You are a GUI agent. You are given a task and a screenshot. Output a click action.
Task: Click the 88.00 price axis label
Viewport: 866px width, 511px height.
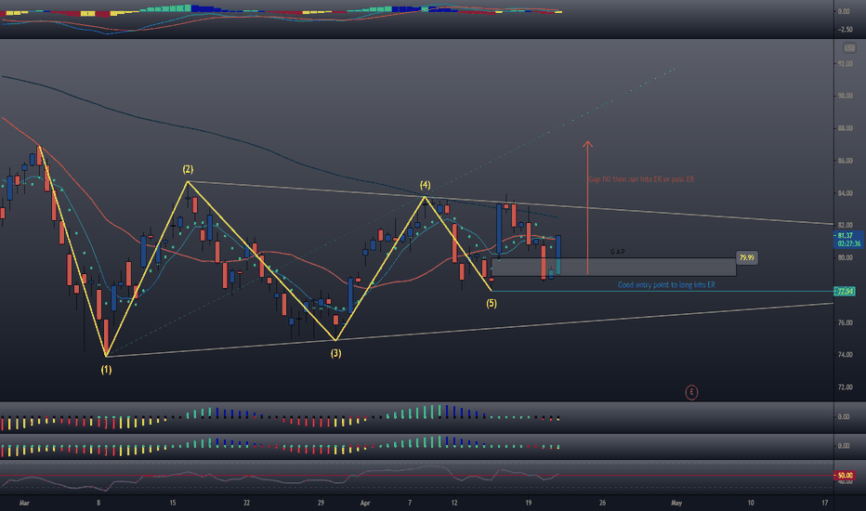coord(845,129)
